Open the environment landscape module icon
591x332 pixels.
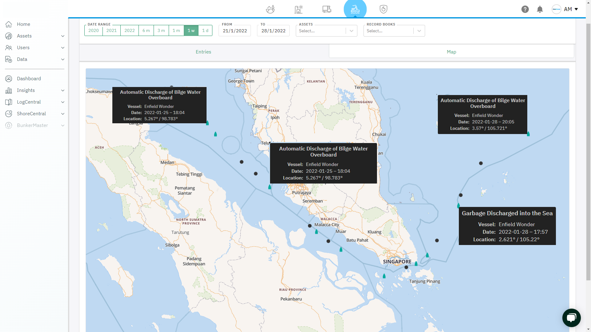click(x=270, y=9)
